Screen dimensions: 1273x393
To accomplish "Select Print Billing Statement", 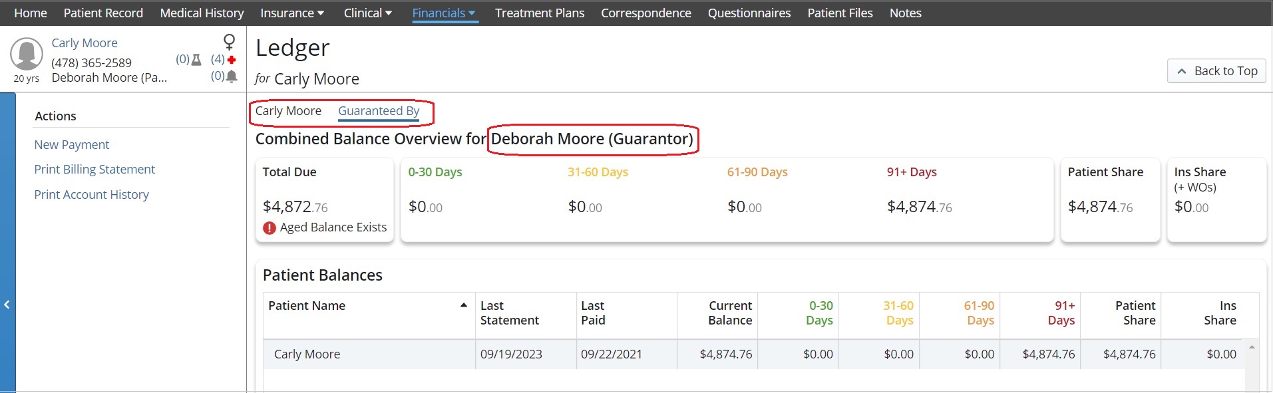I will (94, 169).
